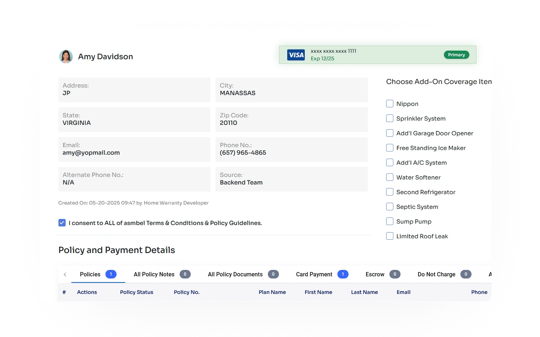Switch to All Policy Notes tab

162,274
